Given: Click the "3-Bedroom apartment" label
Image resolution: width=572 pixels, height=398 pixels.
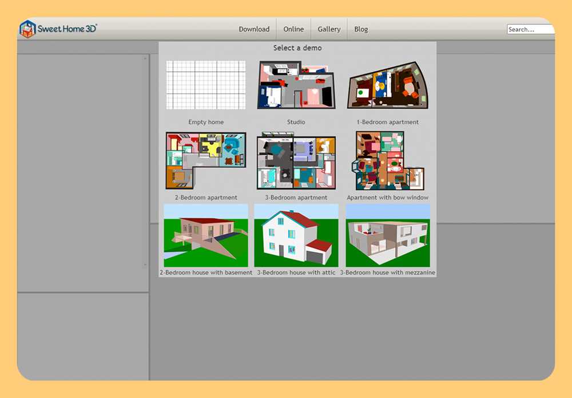Looking at the screenshot, I should [x=296, y=198].
